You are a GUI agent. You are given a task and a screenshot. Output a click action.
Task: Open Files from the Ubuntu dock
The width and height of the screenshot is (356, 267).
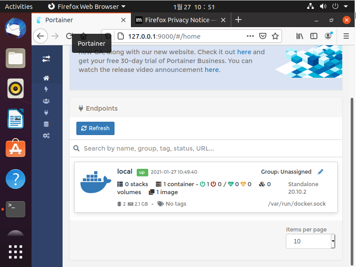point(16,58)
